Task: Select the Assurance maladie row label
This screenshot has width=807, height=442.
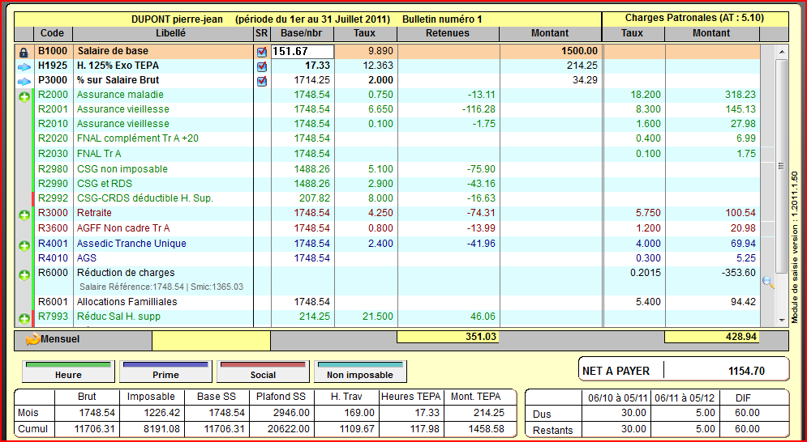Action: (120, 95)
